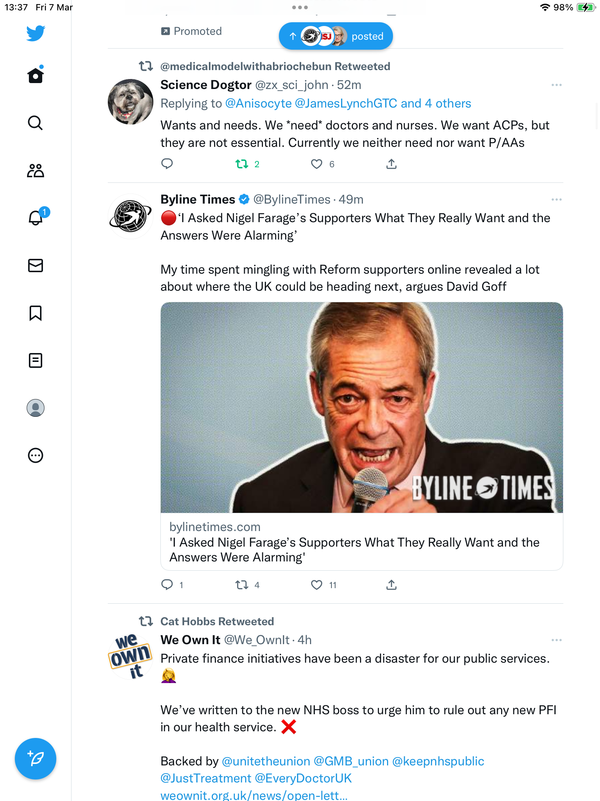Tap the new posts 'posted' pill
600x801 pixels.
point(336,36)
